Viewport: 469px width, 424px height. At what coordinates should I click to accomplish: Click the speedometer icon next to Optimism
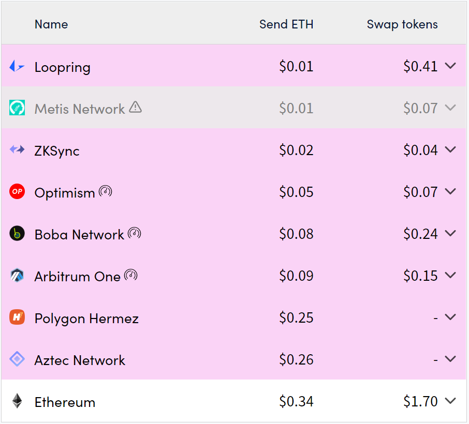click(x=105, y=191)
